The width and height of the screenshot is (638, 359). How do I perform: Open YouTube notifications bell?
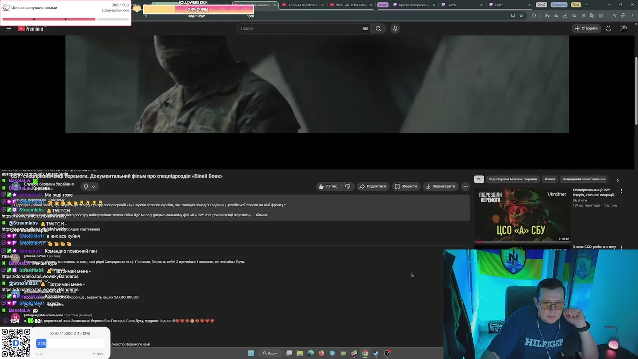[608, 28]
